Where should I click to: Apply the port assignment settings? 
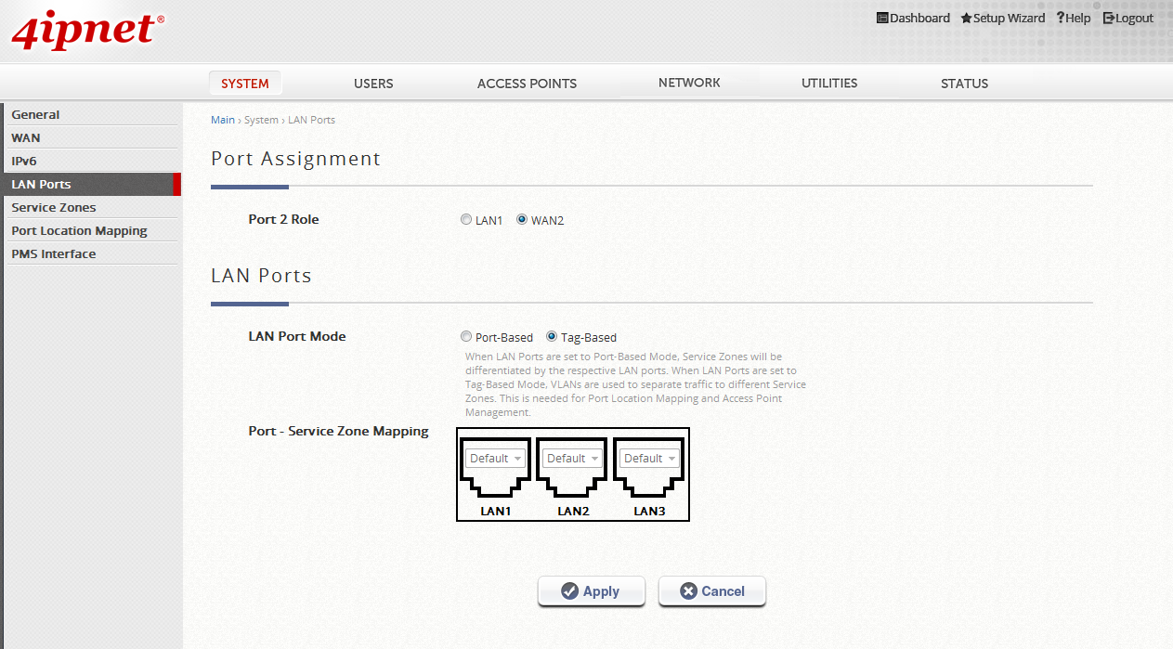(591, 591)
